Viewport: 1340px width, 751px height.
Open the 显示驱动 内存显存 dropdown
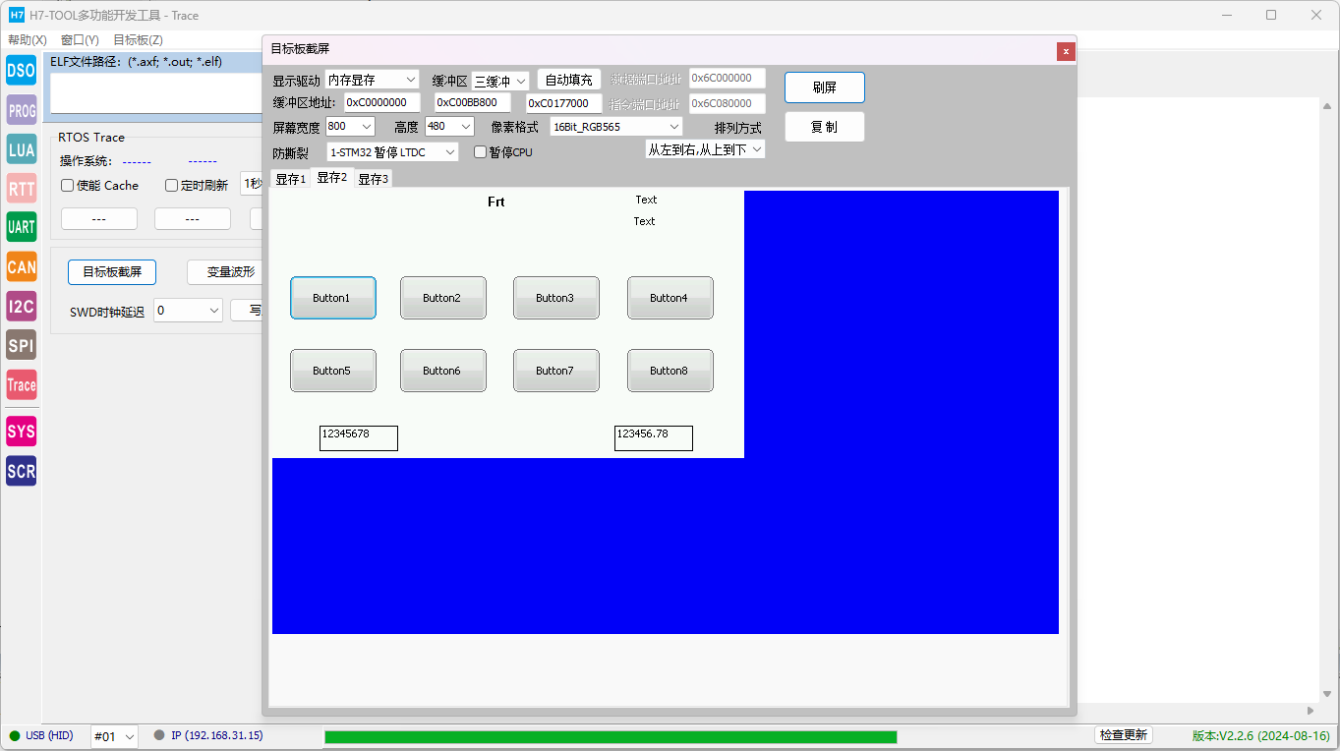373,80
